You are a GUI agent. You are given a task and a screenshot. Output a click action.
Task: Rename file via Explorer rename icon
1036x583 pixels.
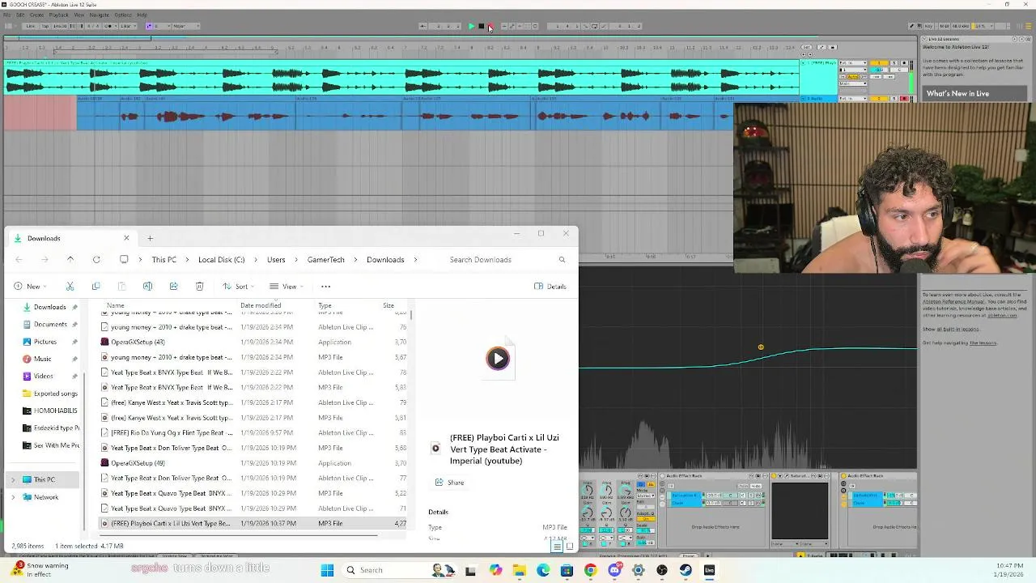(x=147, y=287)
